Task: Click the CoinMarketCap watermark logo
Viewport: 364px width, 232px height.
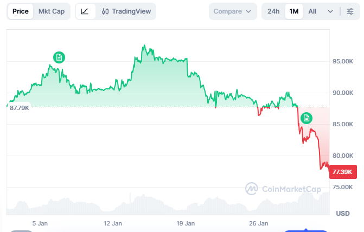Action: point(251,189)
